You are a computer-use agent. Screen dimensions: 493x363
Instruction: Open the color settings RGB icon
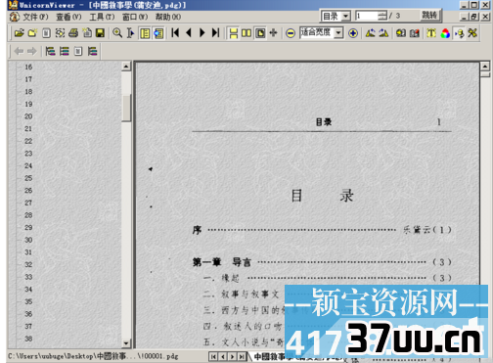coord(445,33)
